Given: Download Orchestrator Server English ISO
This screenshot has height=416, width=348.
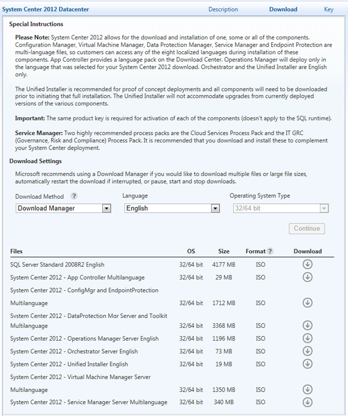Looking at the screenshot, I should [307, 351].
